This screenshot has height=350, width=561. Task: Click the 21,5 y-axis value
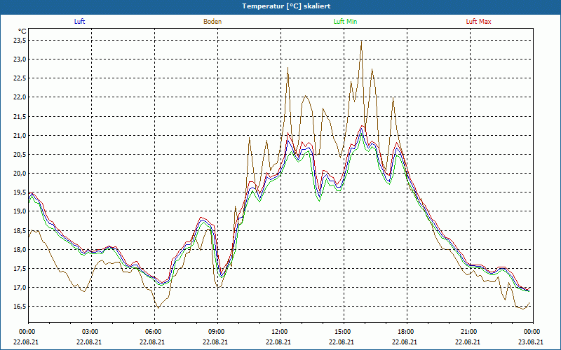click(20, 116)
